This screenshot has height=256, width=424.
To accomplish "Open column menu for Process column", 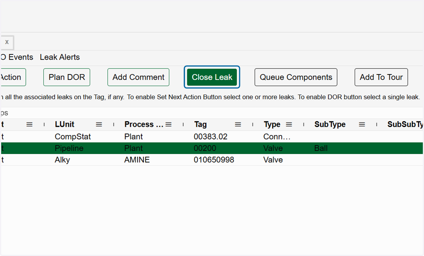I will 169,124.
